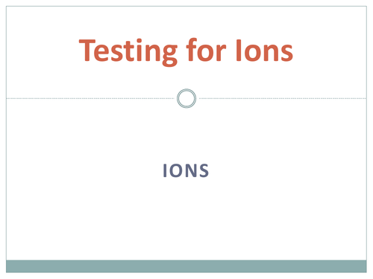The image size is (373, 279).
Task: Select the "IONS" subtitle text
Action: coord(186,170)
